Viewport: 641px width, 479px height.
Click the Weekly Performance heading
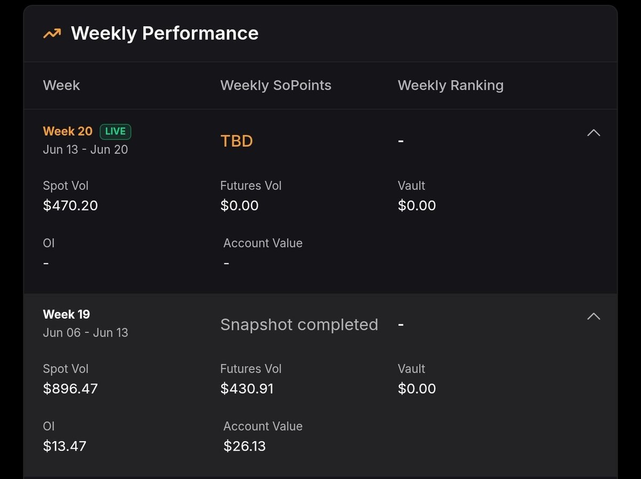tap(165, 33)
